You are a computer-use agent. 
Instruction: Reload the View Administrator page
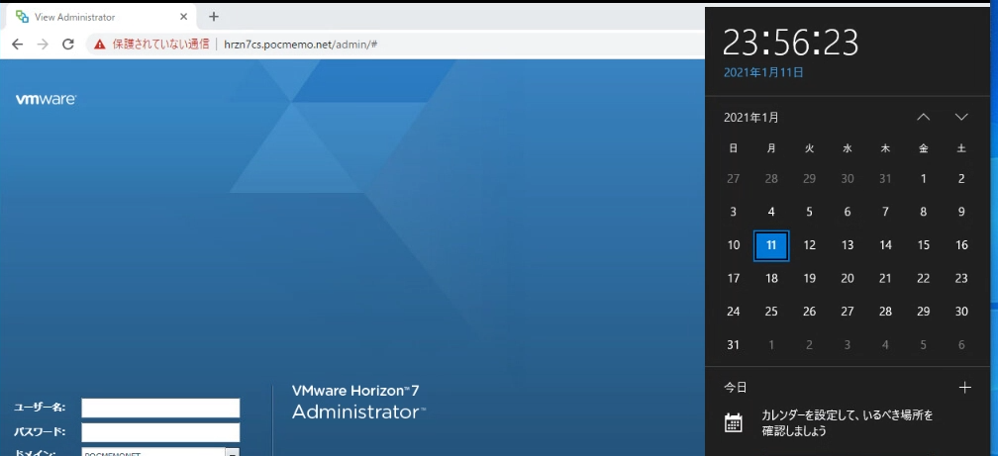[x=68, y=44]
